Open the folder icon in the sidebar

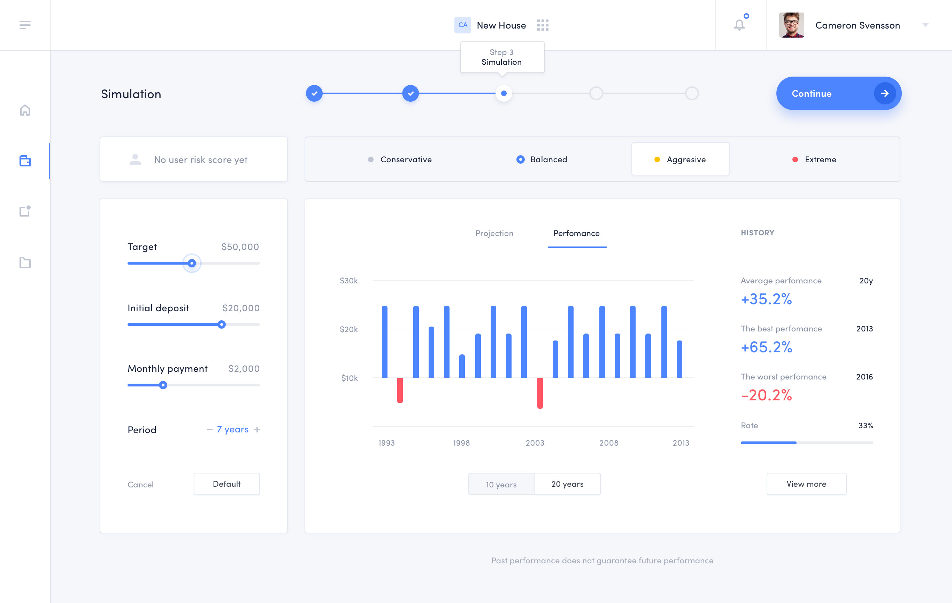click(x=25, y=262)
